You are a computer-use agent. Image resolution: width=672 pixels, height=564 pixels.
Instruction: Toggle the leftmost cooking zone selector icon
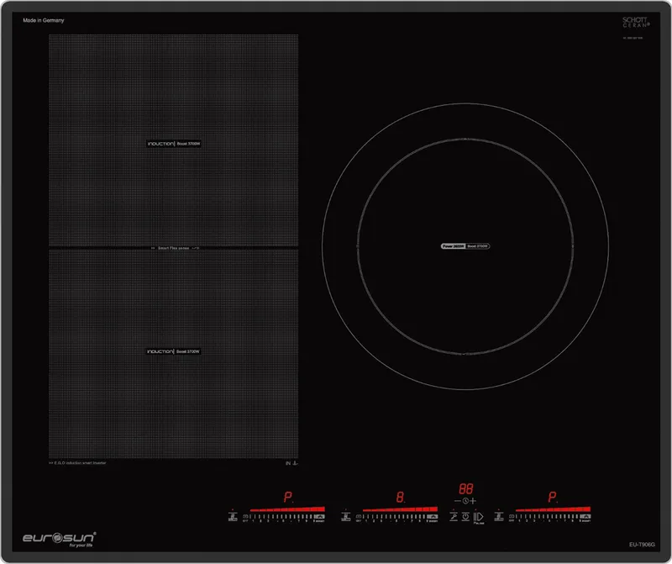[x=232, y=514]
